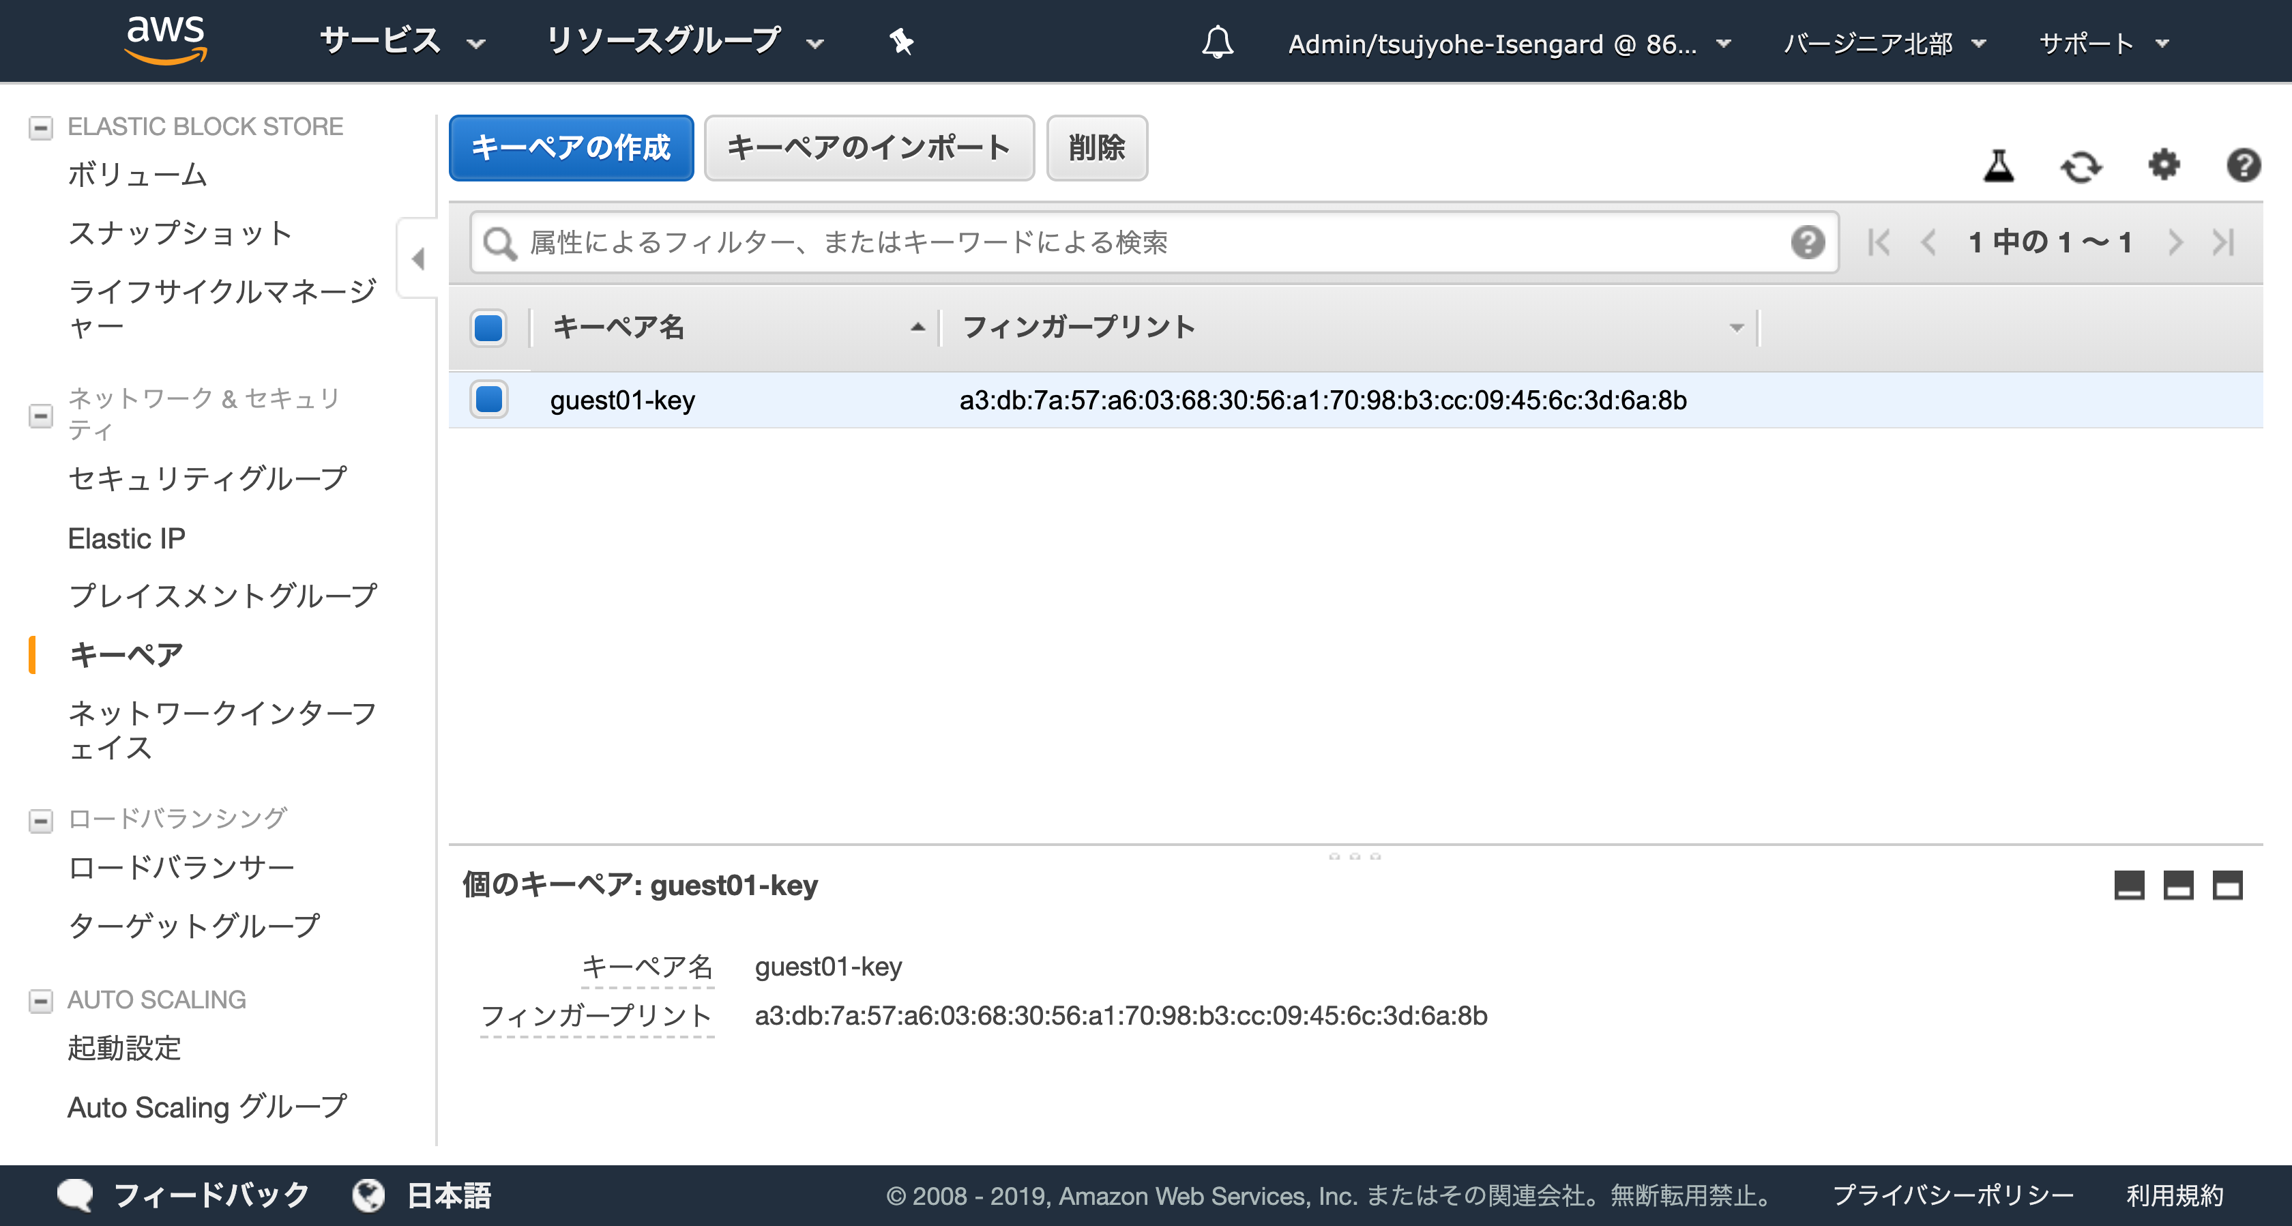Click the search filter help icon
This screenshot has width=2292, height=1226.
(x=1807, y=242)
